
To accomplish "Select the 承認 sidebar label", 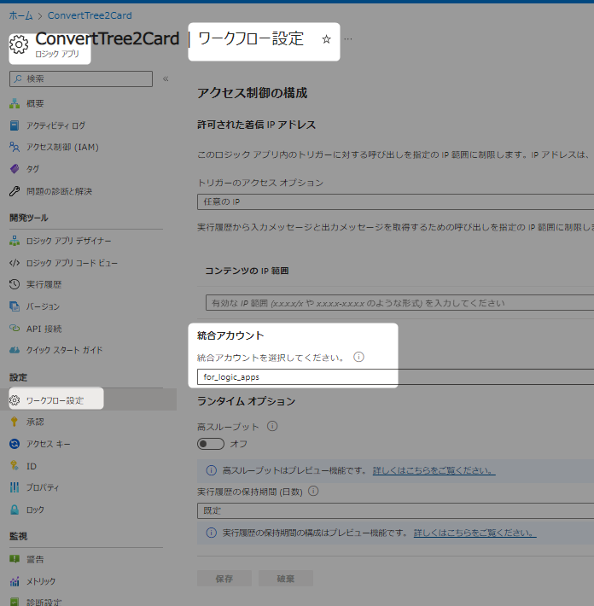I will 35,422.
